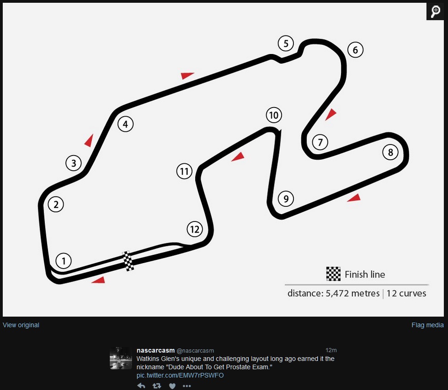Open the more options ellipsis

(x=186, y=386)
